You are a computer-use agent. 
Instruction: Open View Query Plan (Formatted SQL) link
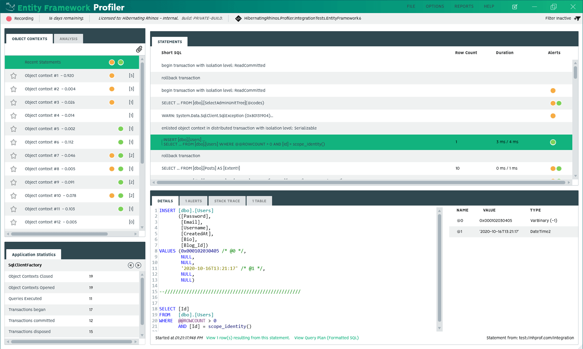tap(326, 338)
